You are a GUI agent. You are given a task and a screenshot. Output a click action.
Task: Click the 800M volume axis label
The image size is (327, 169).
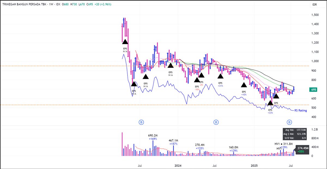(314, 138)
